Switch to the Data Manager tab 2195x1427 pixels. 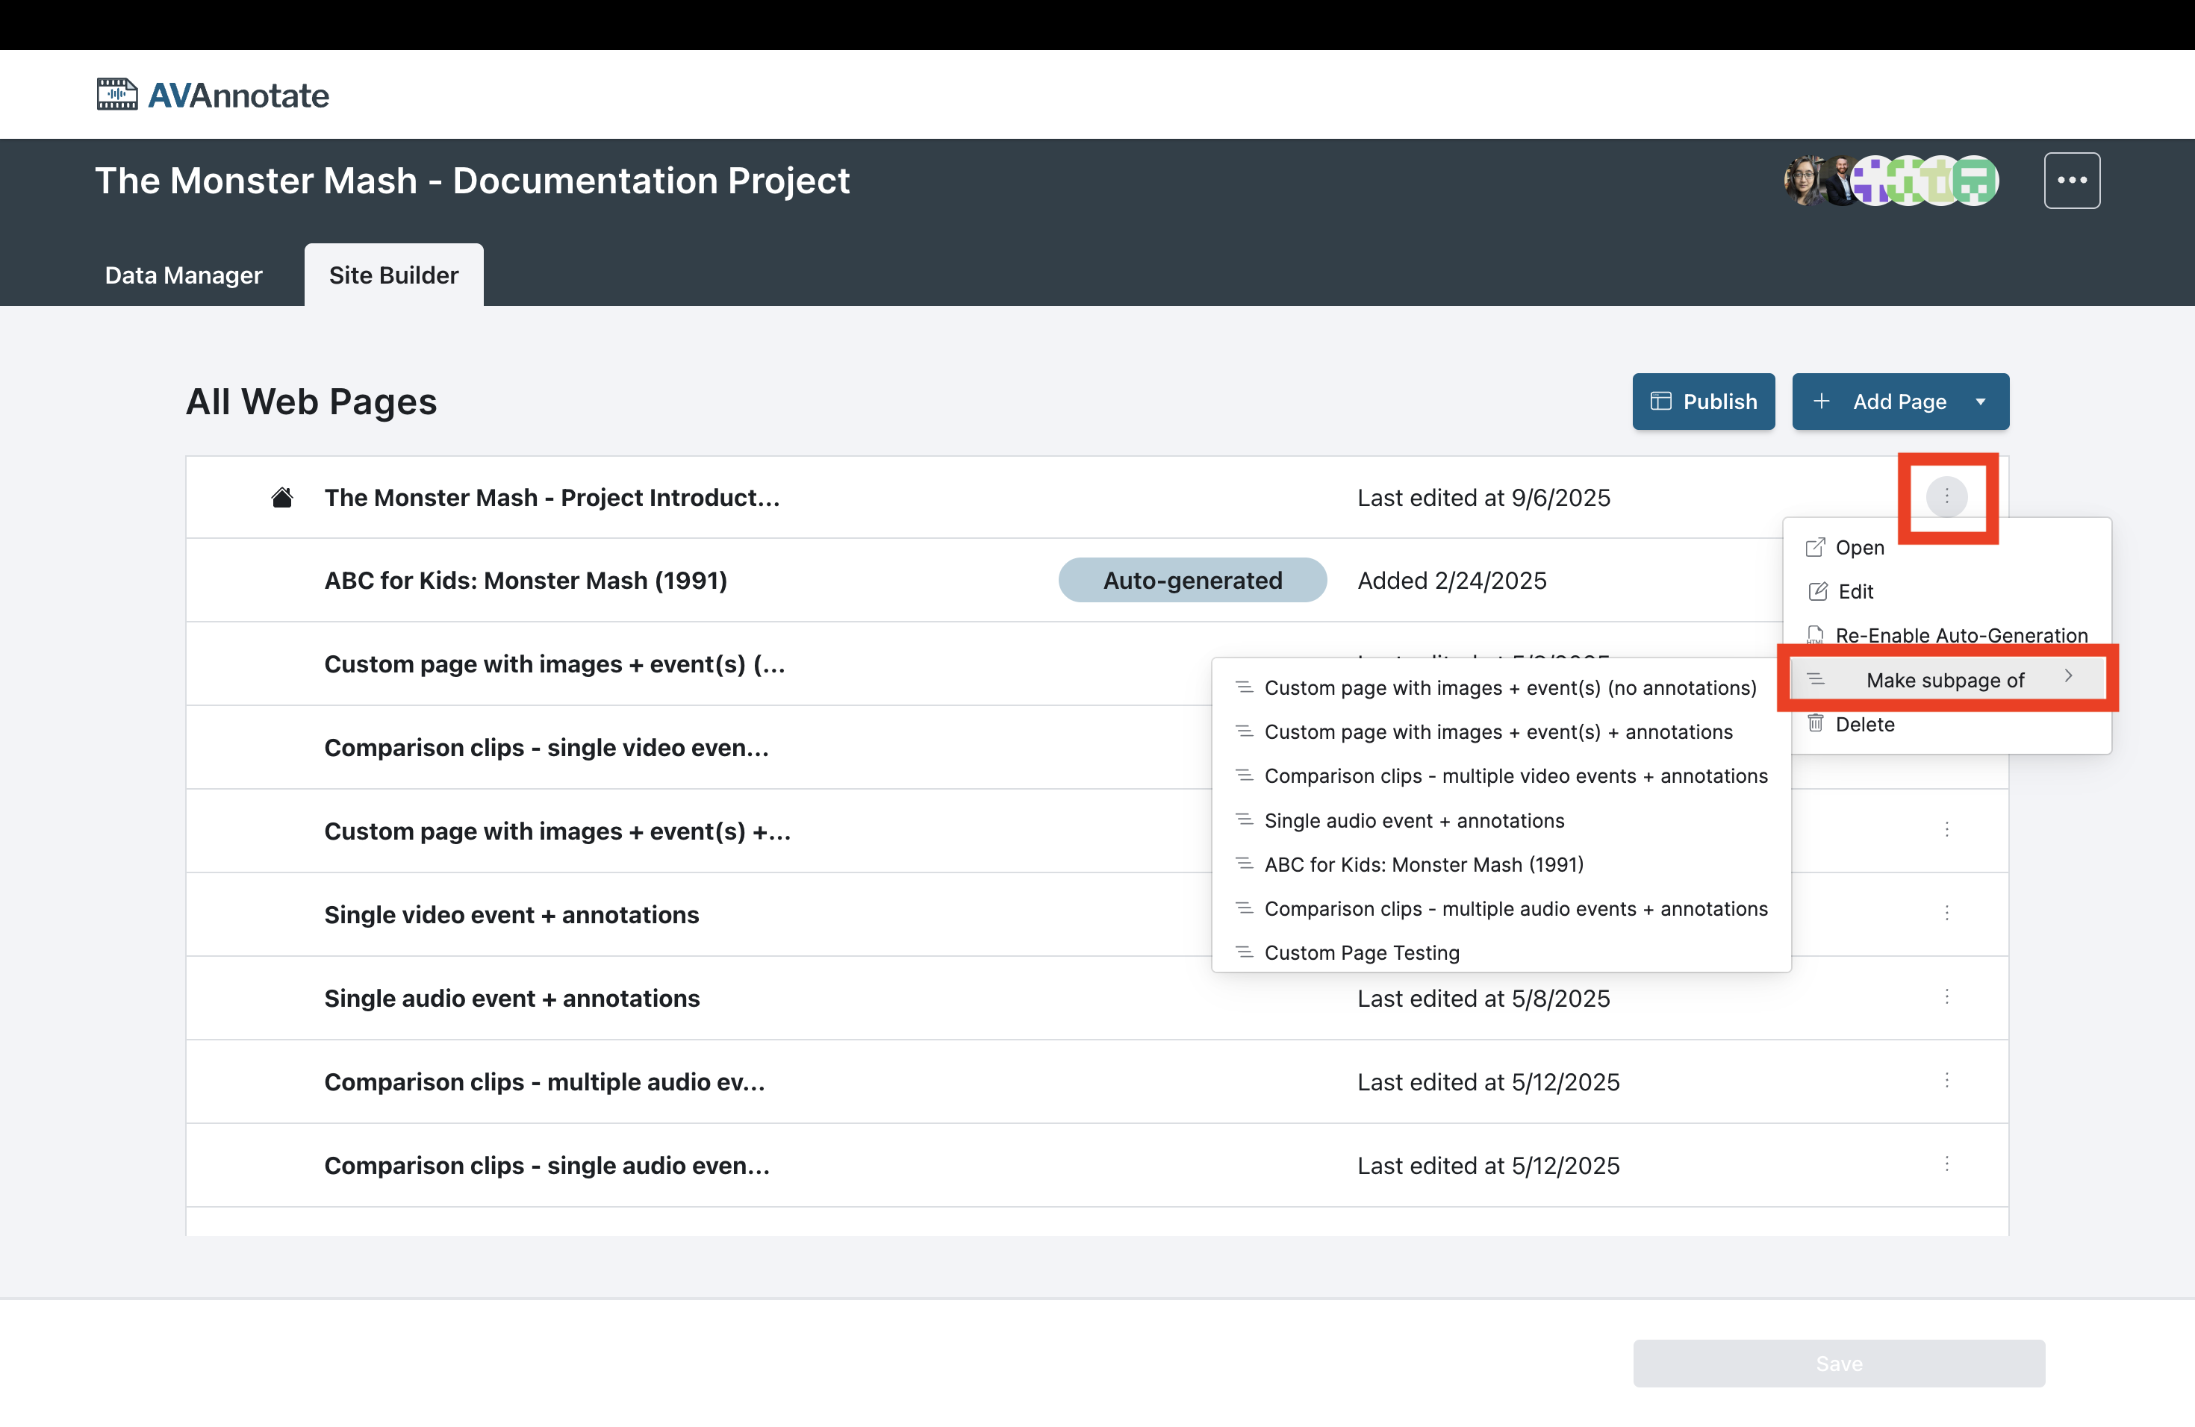coord(183,274)
